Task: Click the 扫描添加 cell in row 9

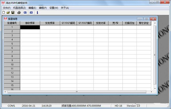Action: point(130,60)
